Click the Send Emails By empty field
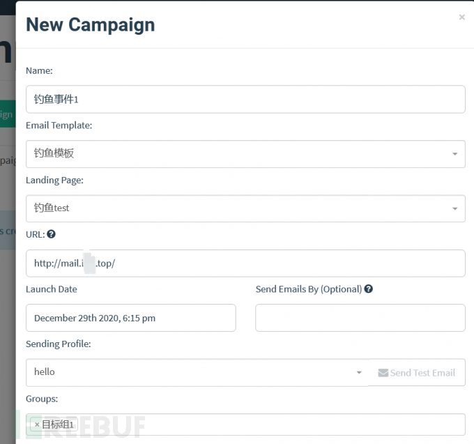This screenshot has width=474, height=444. 360,318
